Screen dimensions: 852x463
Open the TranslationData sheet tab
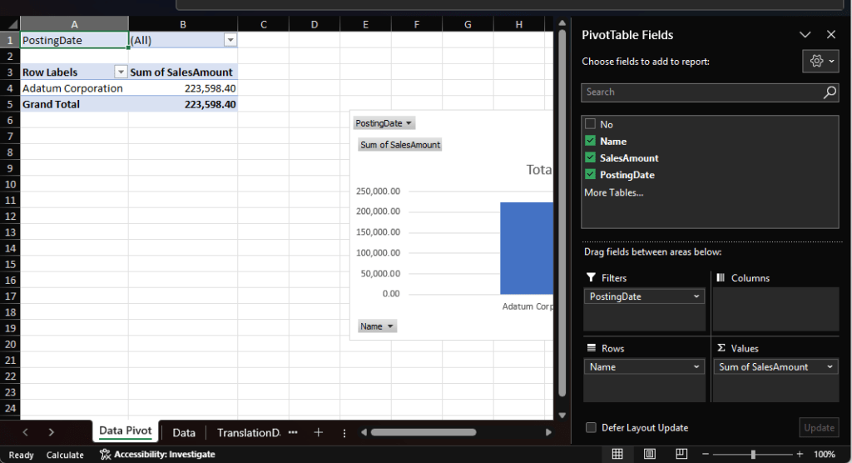tap(249, 432)
